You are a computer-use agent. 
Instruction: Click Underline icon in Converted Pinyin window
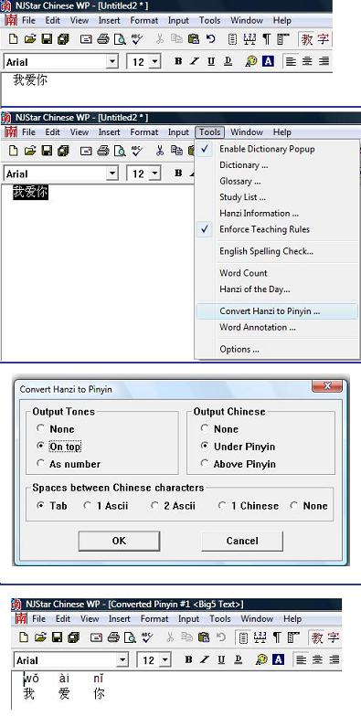(221, 659)
